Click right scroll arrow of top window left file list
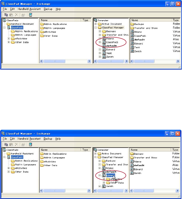Image resolution: width=182 pixels, height=199 pixels. coord(89,61)
